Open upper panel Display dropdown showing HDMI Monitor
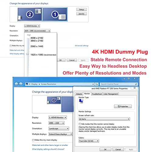152x152 pixels. (32, 26)
